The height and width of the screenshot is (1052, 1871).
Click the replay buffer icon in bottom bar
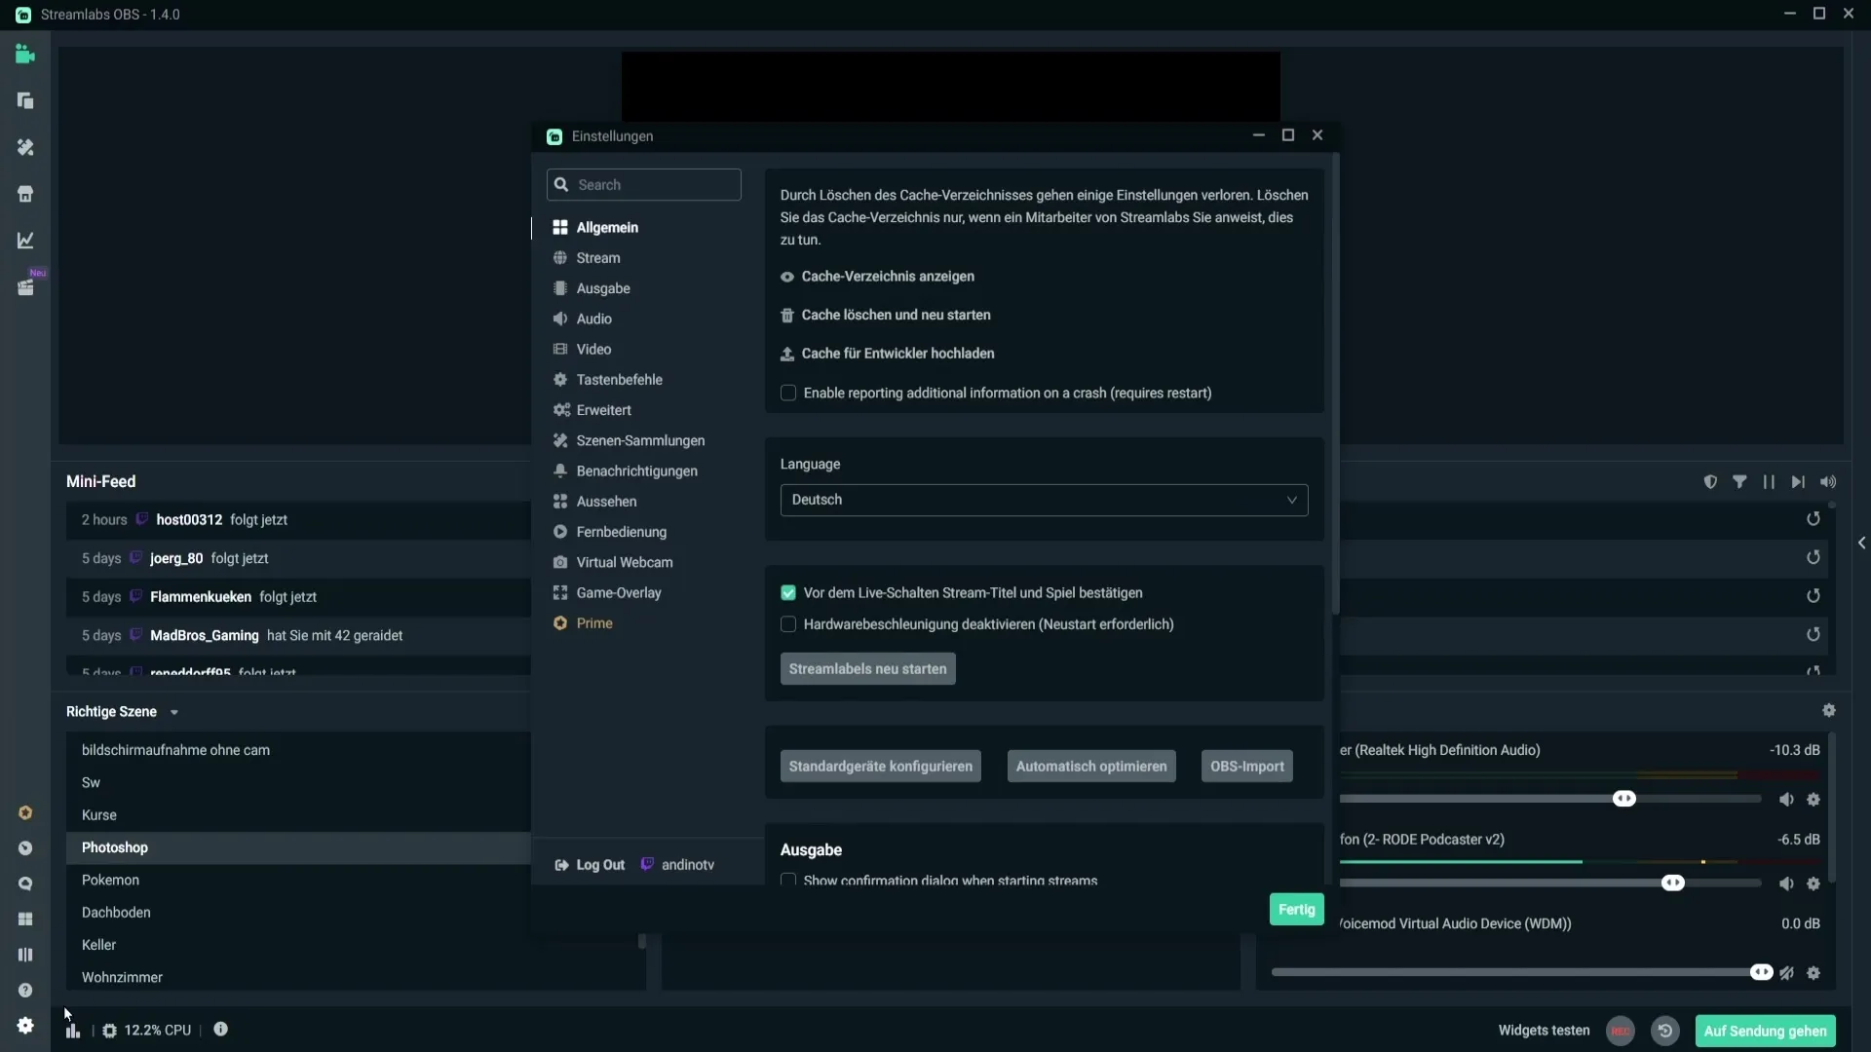[1665, 1031]
